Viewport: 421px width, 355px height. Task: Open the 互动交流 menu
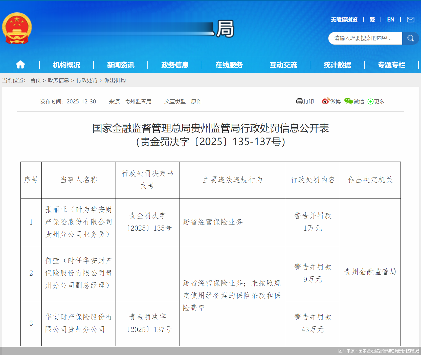point(283,65)
